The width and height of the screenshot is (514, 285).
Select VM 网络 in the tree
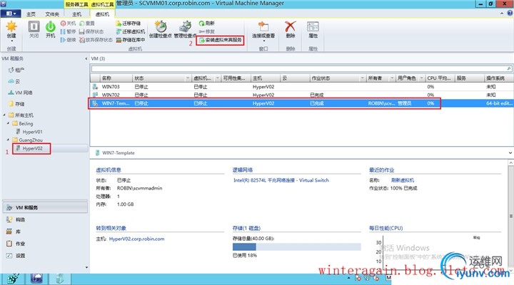20,93
